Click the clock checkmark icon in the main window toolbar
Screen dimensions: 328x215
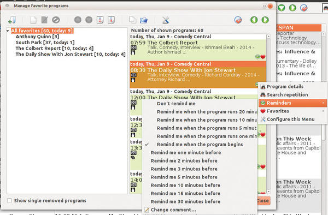304,8
